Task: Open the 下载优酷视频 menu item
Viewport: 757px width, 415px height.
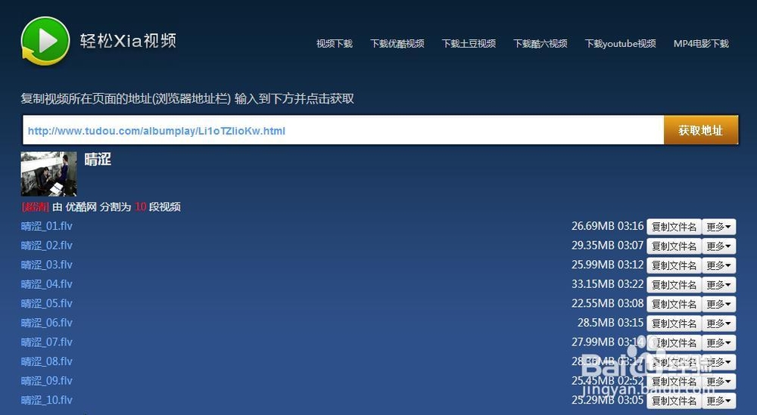Action: [397, 44]
